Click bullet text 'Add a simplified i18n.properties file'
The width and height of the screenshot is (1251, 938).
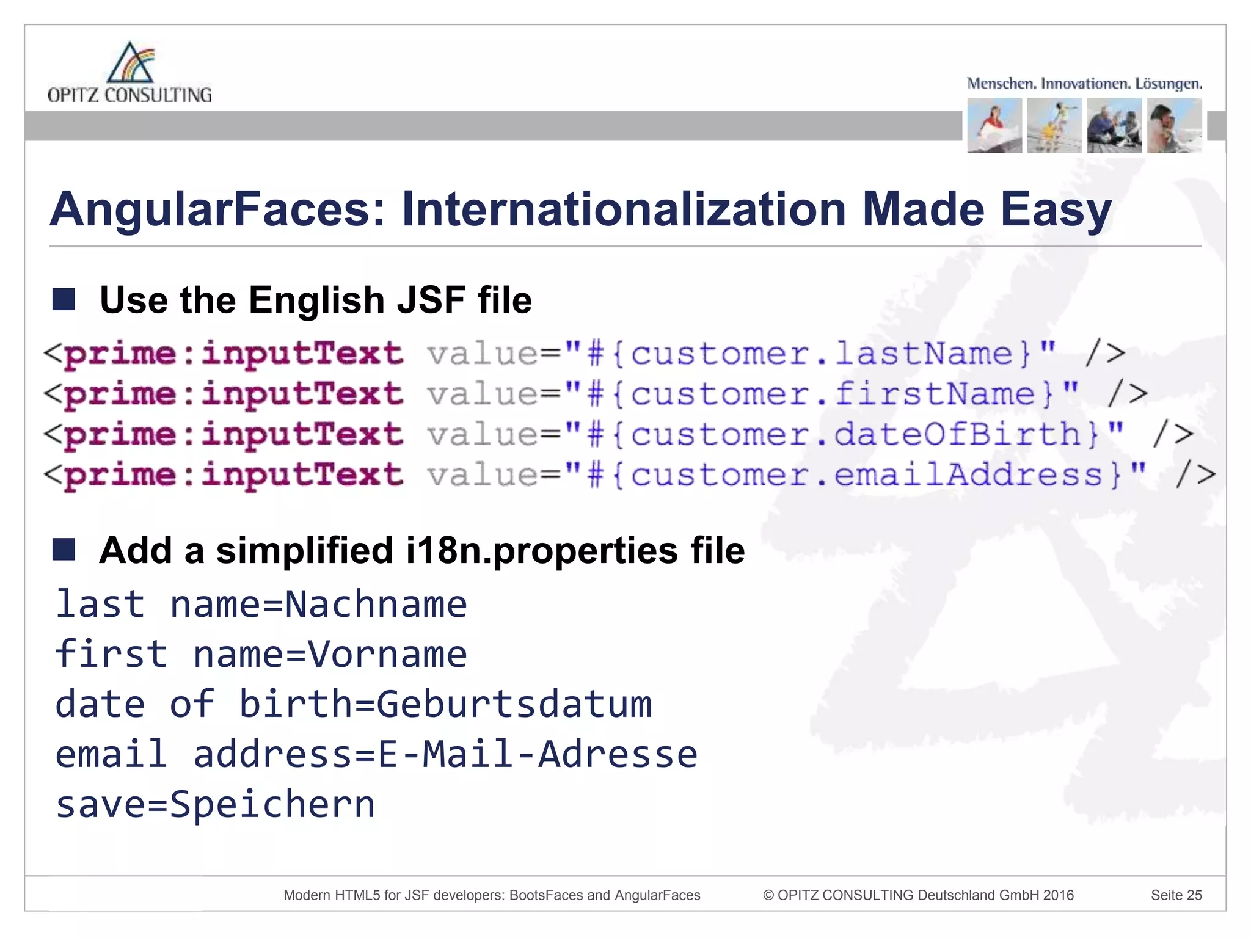pos(422,550)
